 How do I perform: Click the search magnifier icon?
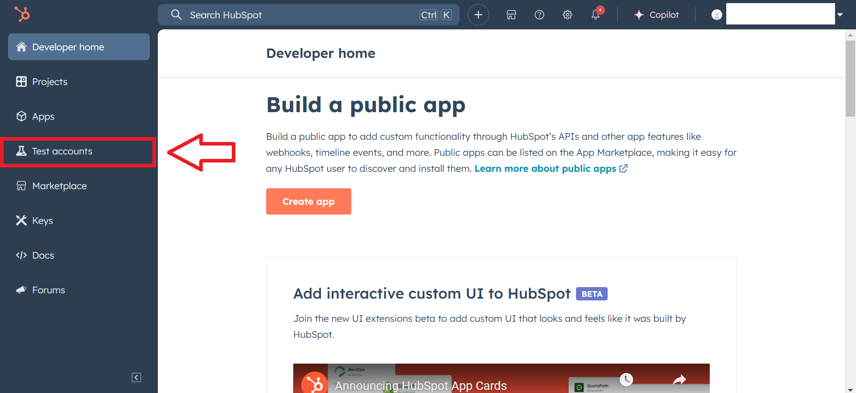point(176,15)
